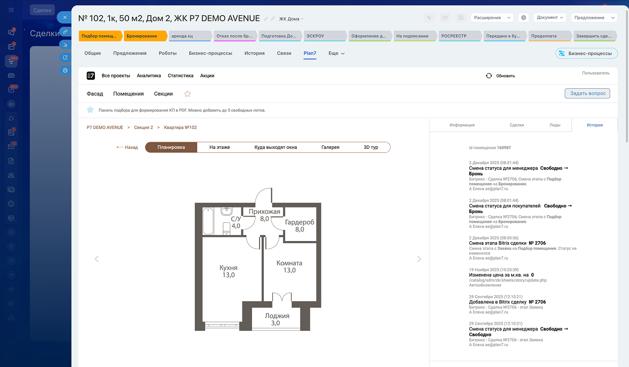The image size is (629, 367).
Task: Close the deal slider panel
Action: (65, 17)
